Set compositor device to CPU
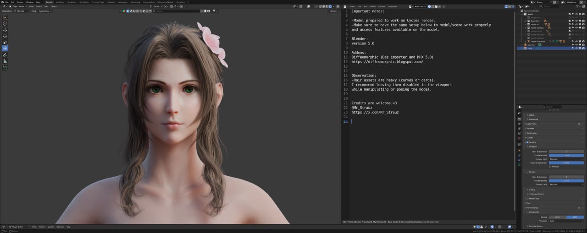The width and height of the screenshot is (587, 233). click(x=557, y=217)
